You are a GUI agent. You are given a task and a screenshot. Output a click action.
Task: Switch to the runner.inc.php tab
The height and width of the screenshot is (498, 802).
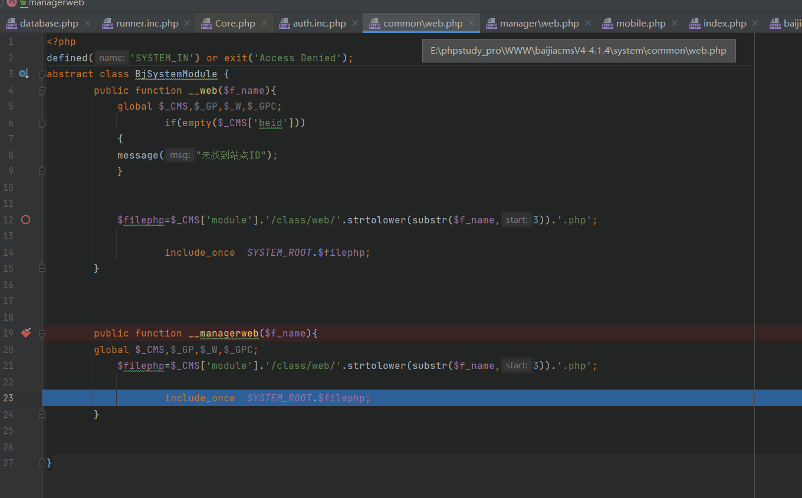click(x=147, y=24)
